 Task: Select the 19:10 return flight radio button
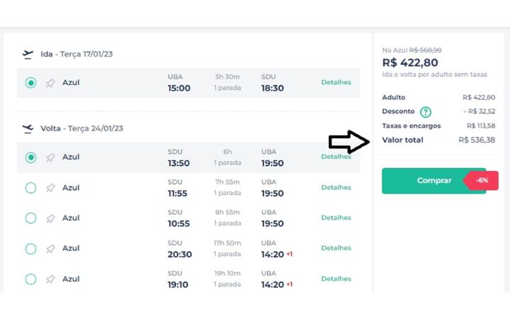(x=31, y=279)
